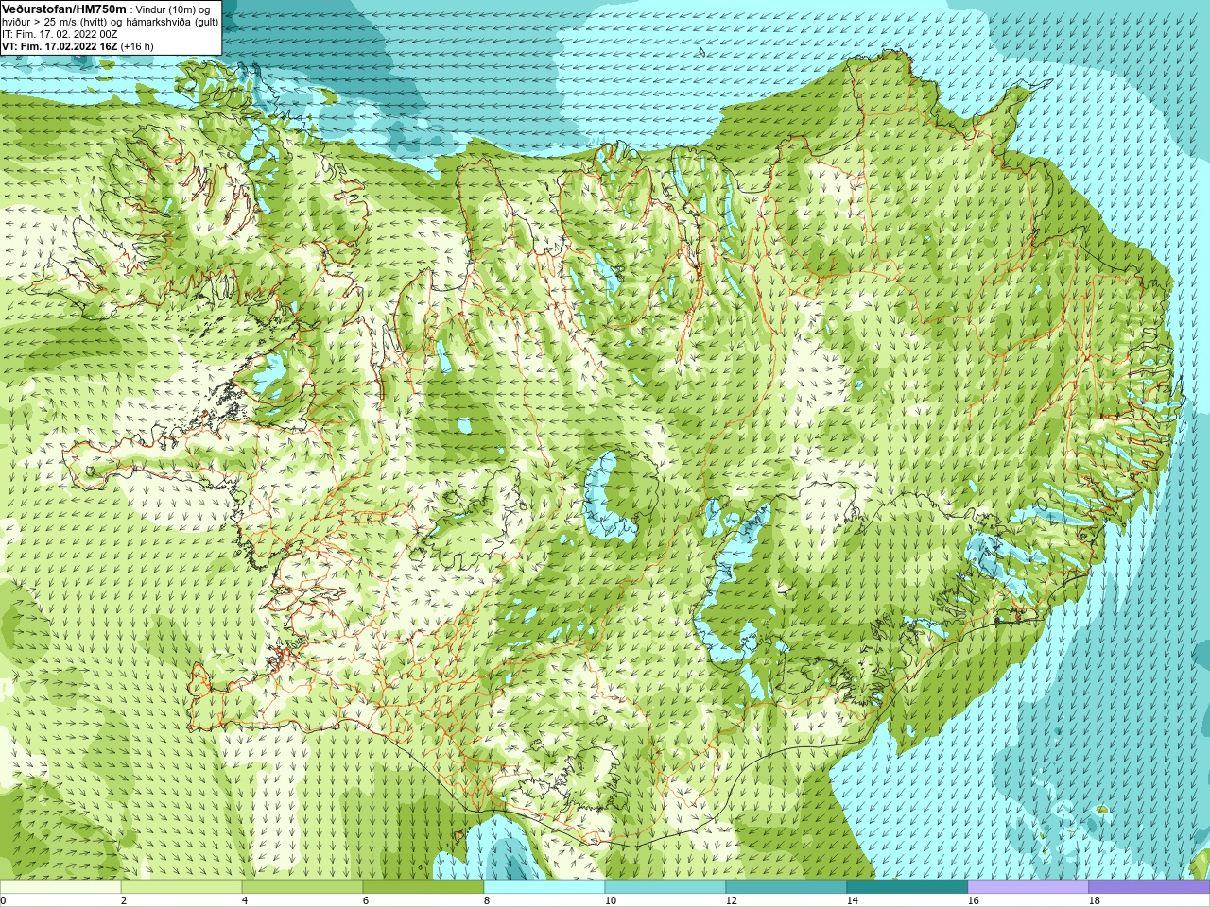Click the light green 2–4 legend swatch
The image size is (1210, 907).
point(181,887)
